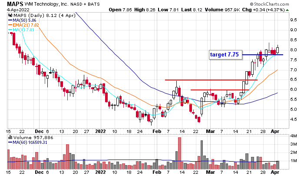Click the Volume 957.9K header value
This screenshot has height=176, width=304.
[222, 10]
